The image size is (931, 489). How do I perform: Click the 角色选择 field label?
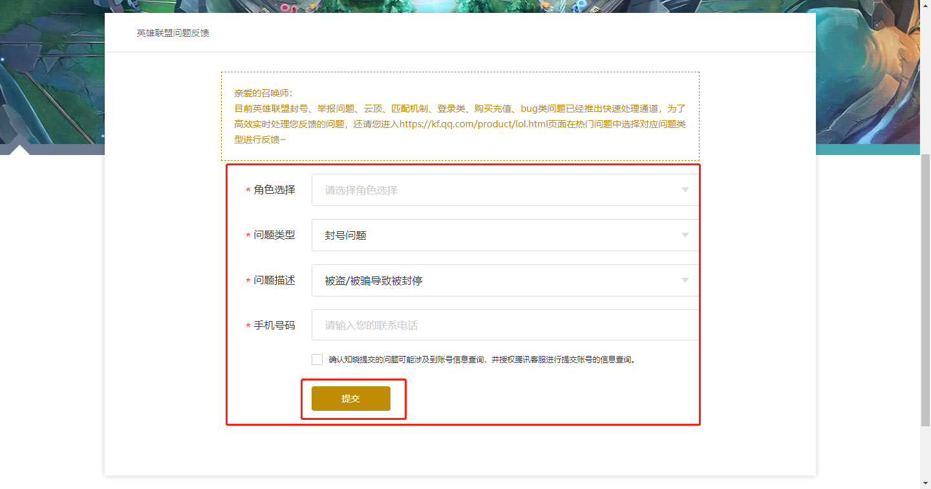click(x=274, y=190)
